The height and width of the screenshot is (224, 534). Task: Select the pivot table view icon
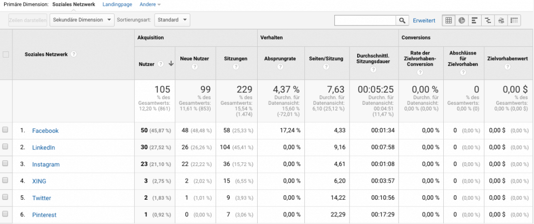click(x=514, y=20)
